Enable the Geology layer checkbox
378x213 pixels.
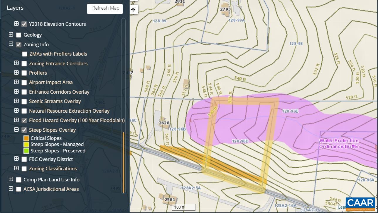pyautogui.click(x=18, y=35)
